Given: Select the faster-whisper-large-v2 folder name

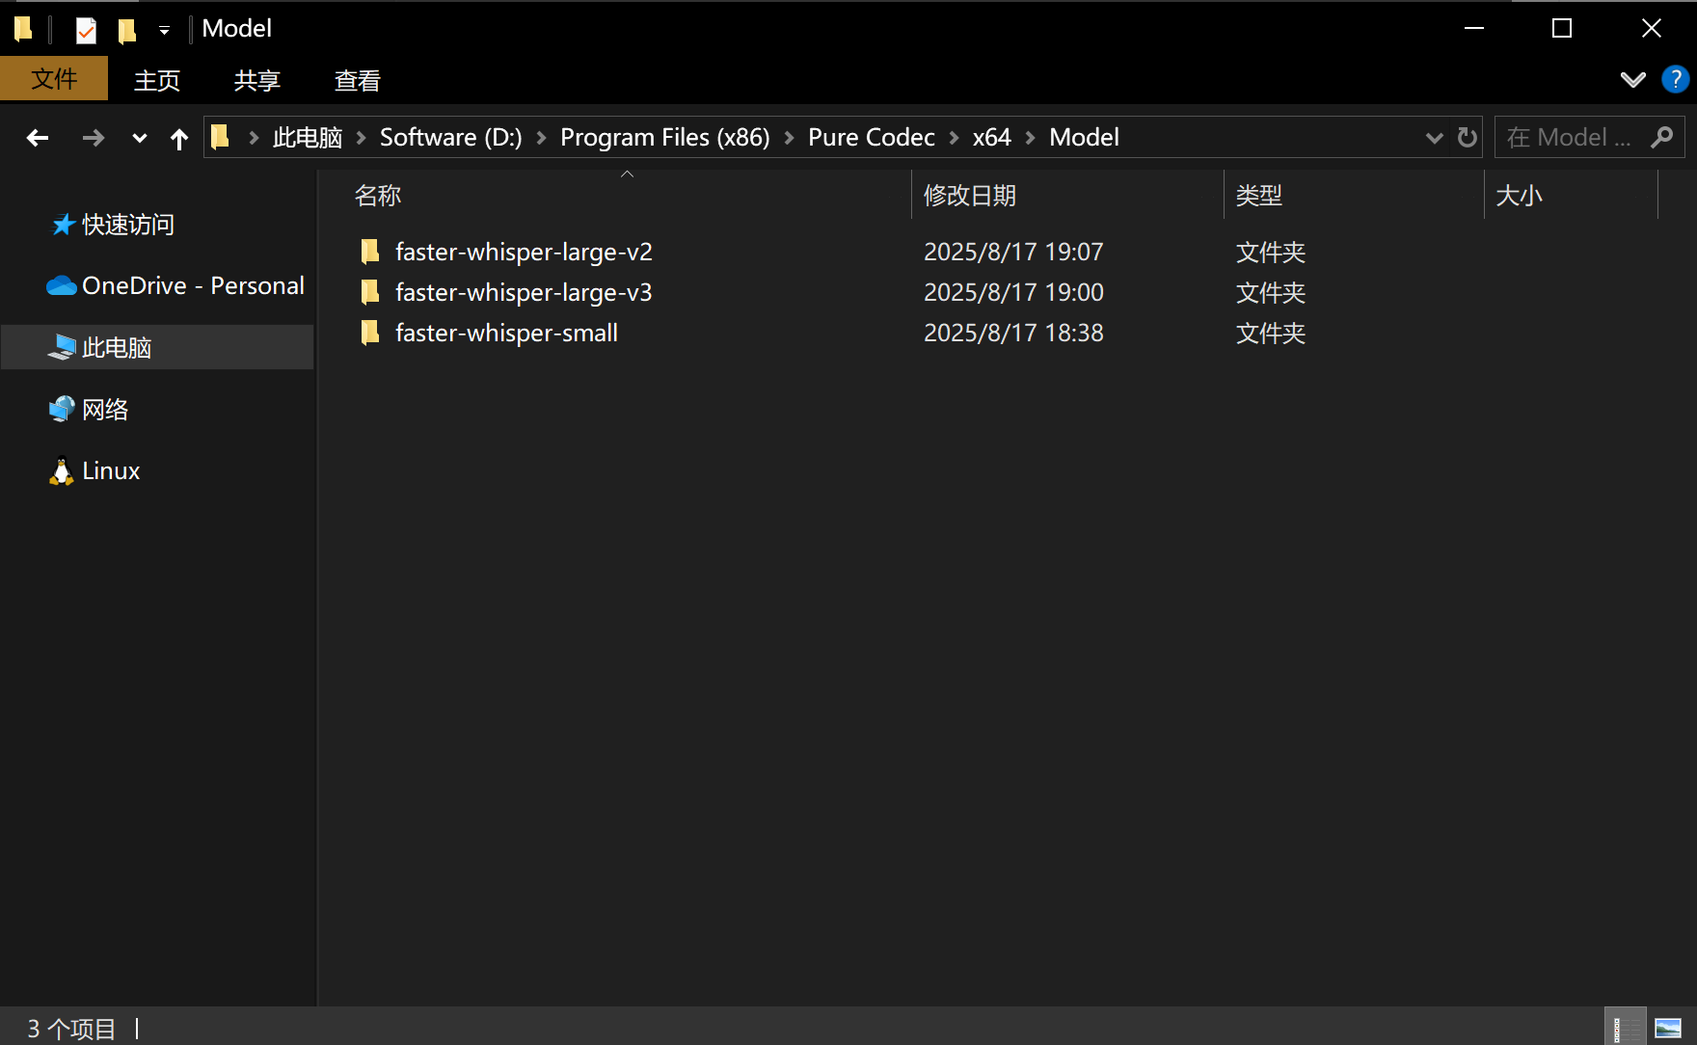Looking at the screenshot, I should 524,252.
